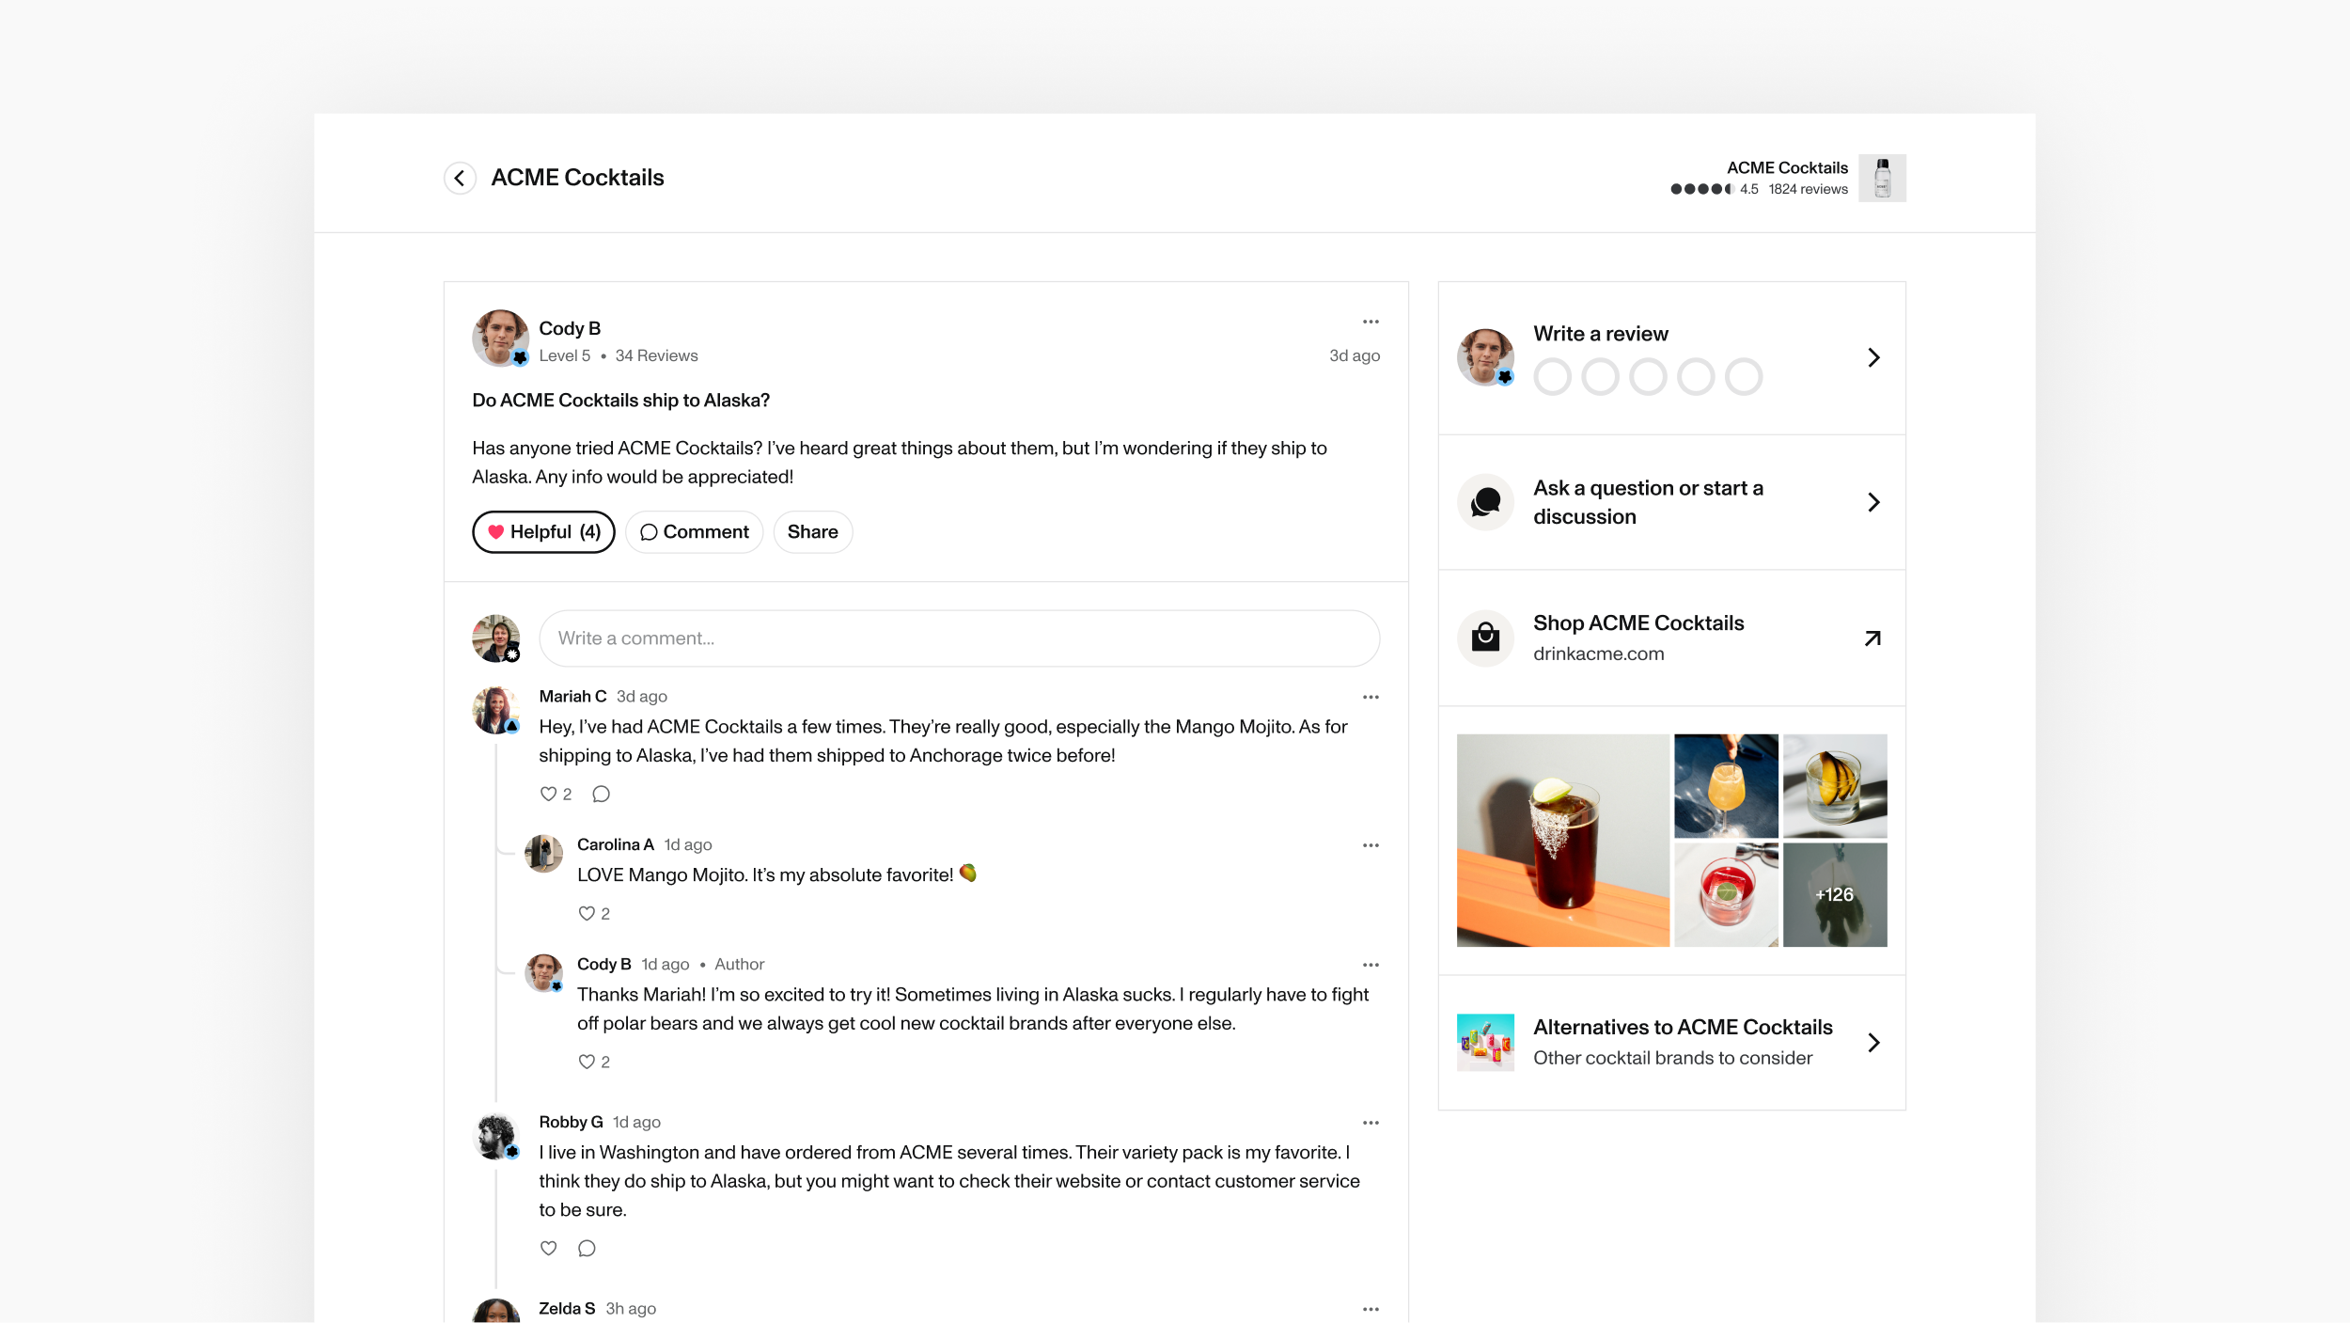Click the Shop ACME Cocktails external link icon

[x=1872, y=638]
